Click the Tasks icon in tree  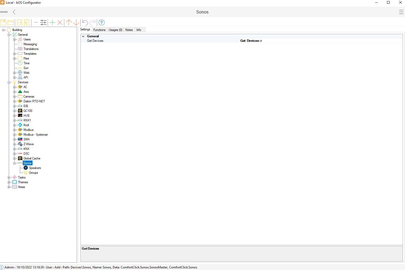pos(15,177)
